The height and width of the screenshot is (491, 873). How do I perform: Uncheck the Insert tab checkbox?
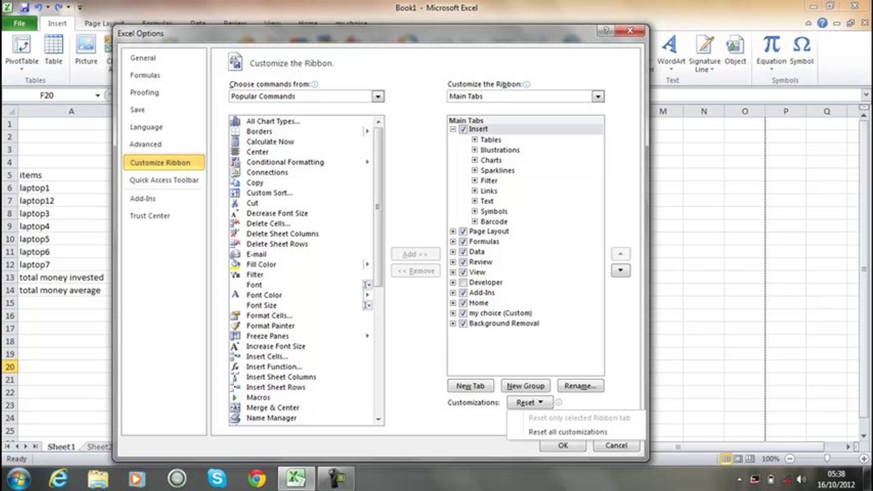pos(463,130)
